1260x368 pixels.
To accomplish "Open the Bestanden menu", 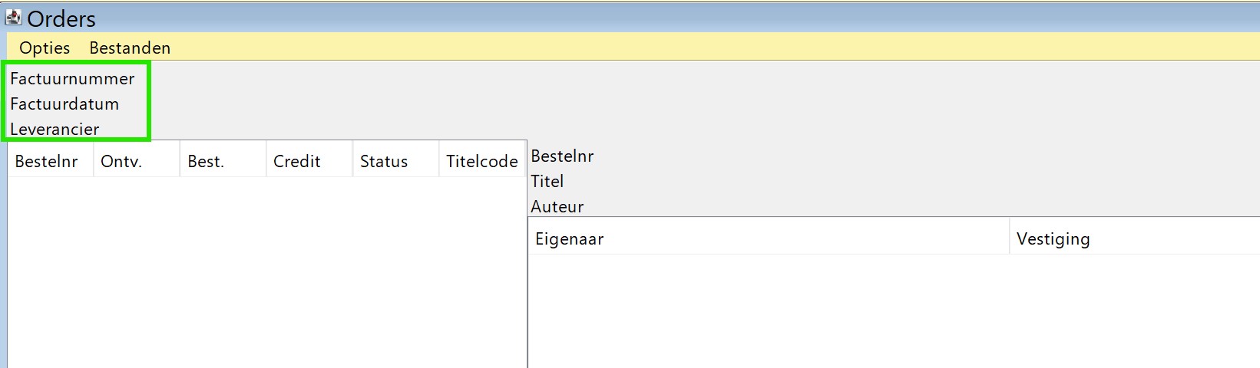I will pyautogui.click(x=130, y=48).
